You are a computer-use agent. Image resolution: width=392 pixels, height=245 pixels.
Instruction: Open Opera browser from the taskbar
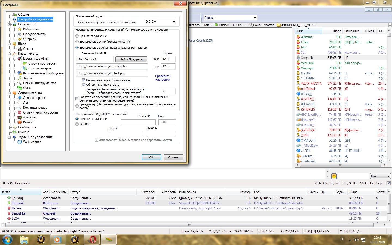click(92, 240)
